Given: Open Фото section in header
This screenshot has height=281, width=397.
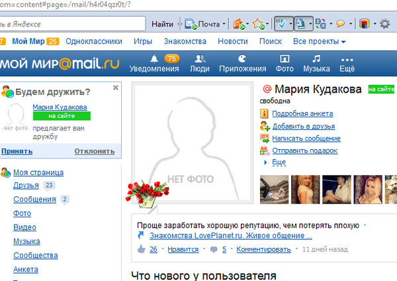Looking at the screenshot, I should click(285, 64).
